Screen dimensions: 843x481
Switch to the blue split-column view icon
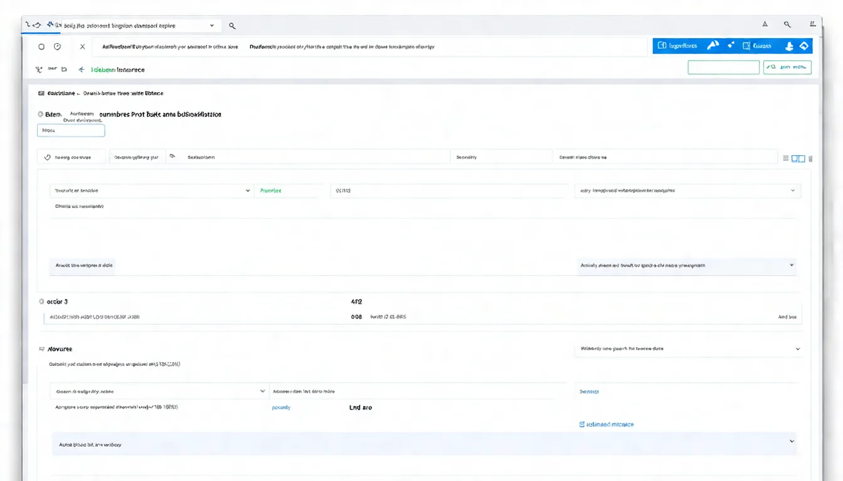click(x=798, y=159)
